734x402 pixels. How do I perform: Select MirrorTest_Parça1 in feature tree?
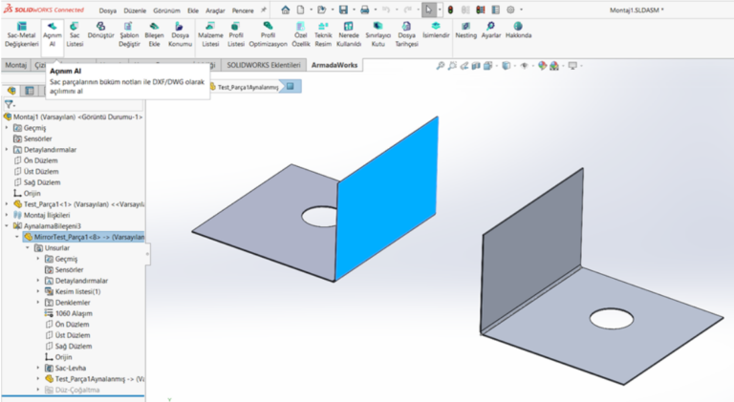tap(88, 236)
